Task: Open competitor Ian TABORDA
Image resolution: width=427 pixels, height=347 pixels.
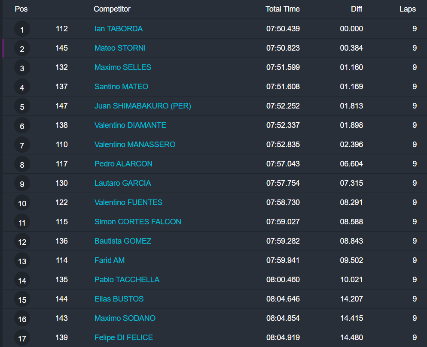Action: click(119, 29)
